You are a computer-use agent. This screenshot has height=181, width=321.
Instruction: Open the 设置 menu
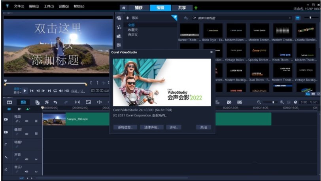tap(64, 6)
